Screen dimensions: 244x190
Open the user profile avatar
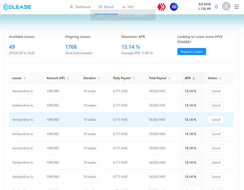tap(226, 7)
